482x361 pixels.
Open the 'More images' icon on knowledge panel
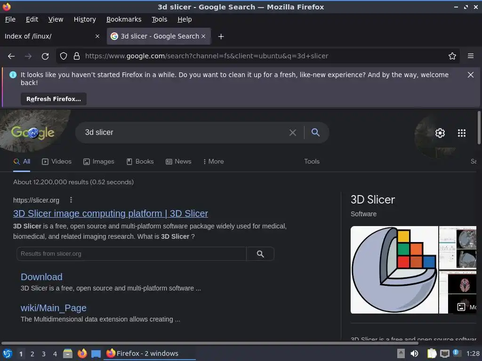point(461,306)
